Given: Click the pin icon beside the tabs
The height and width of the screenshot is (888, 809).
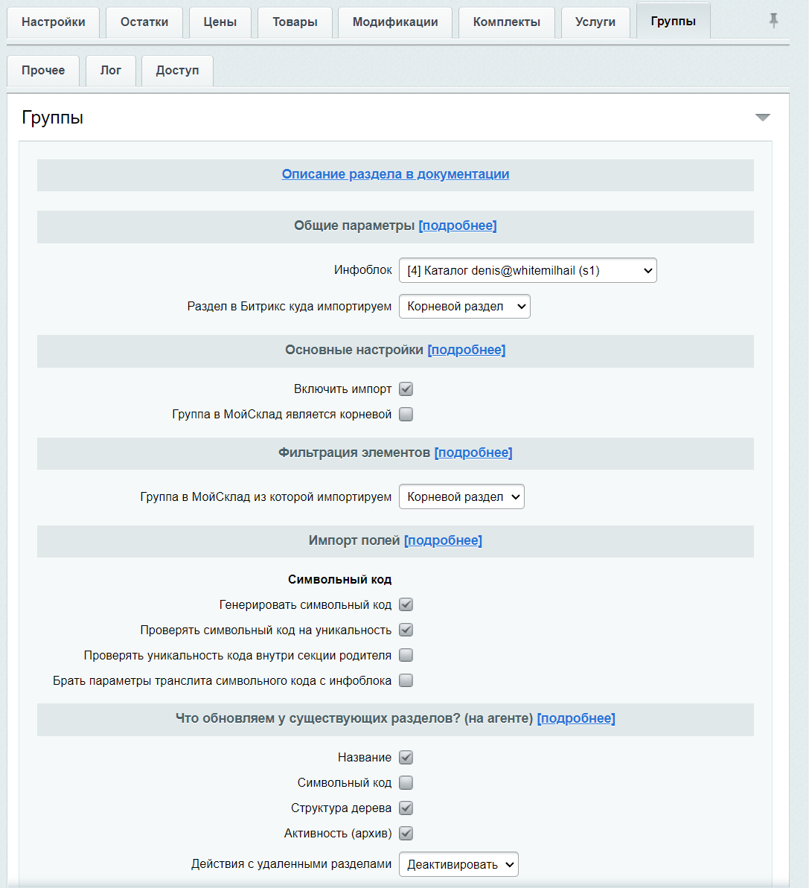Looking at the screenshot, I should click(773, 21).
